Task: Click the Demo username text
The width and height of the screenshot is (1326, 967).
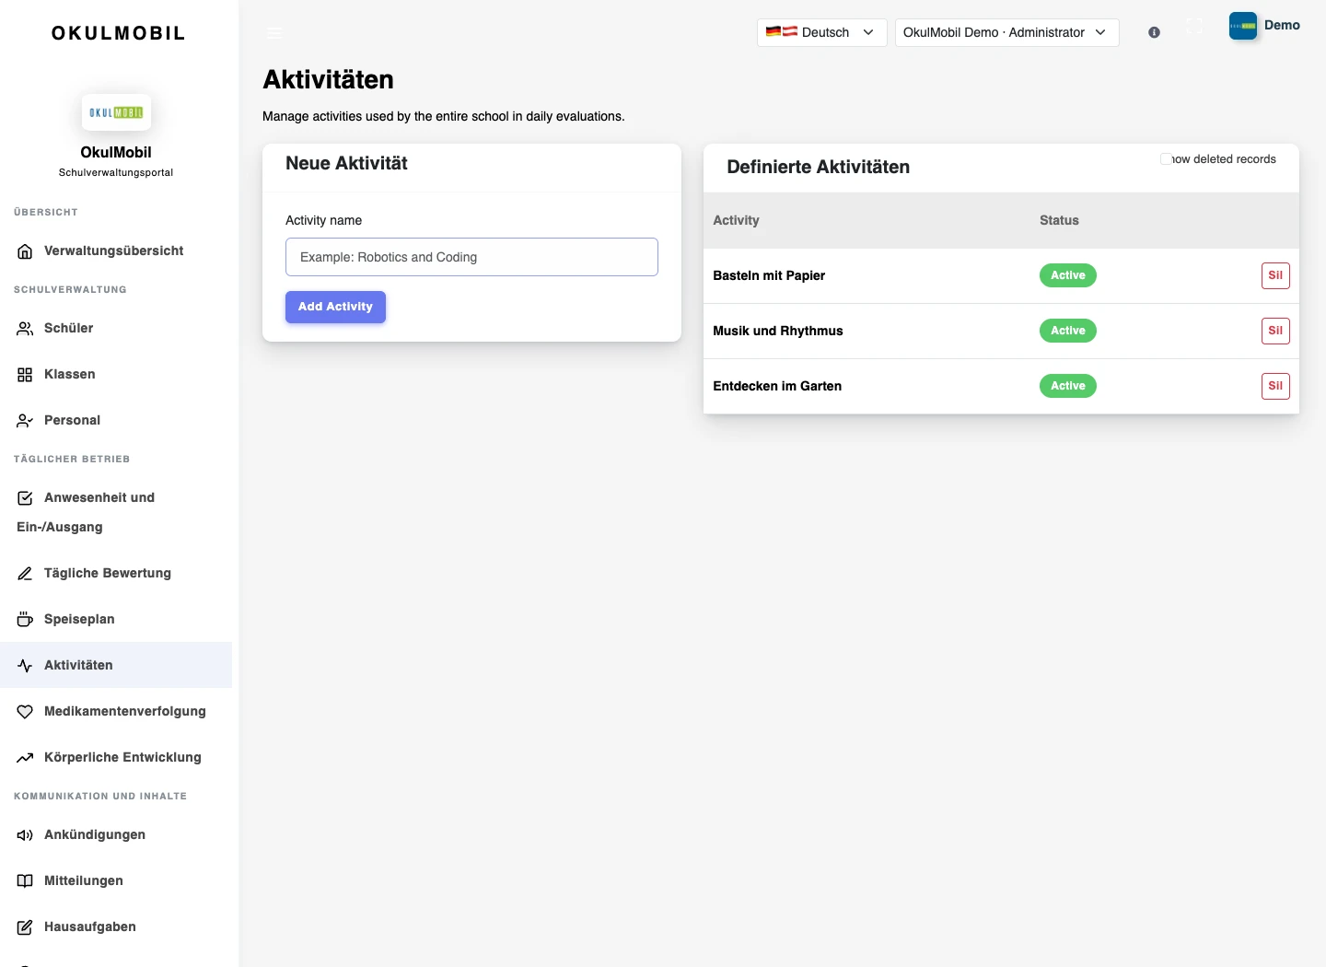Action: tap(1282, 25)
